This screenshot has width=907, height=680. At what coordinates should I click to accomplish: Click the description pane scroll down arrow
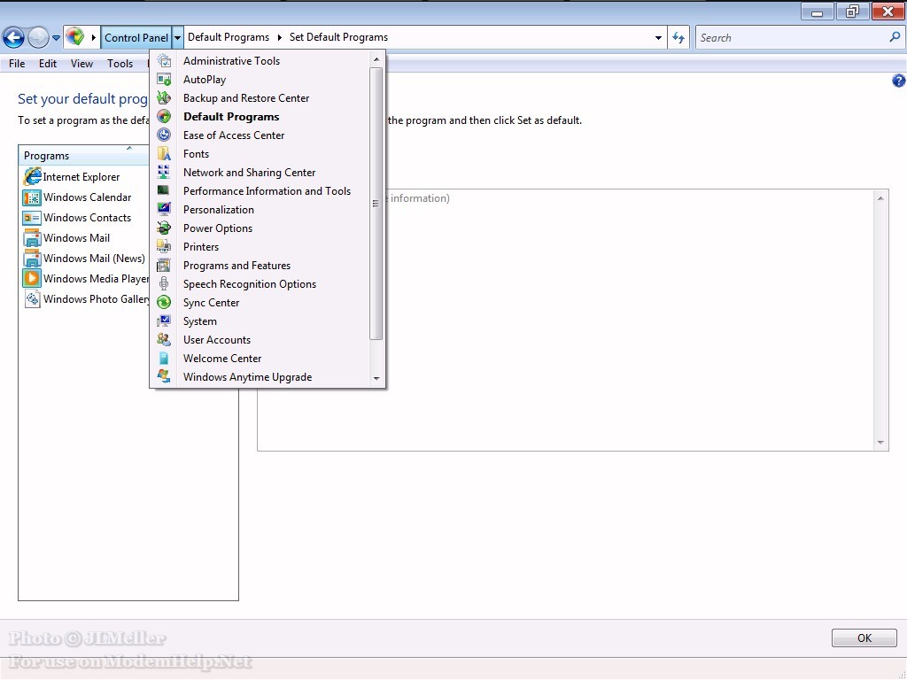coord(880,443)
